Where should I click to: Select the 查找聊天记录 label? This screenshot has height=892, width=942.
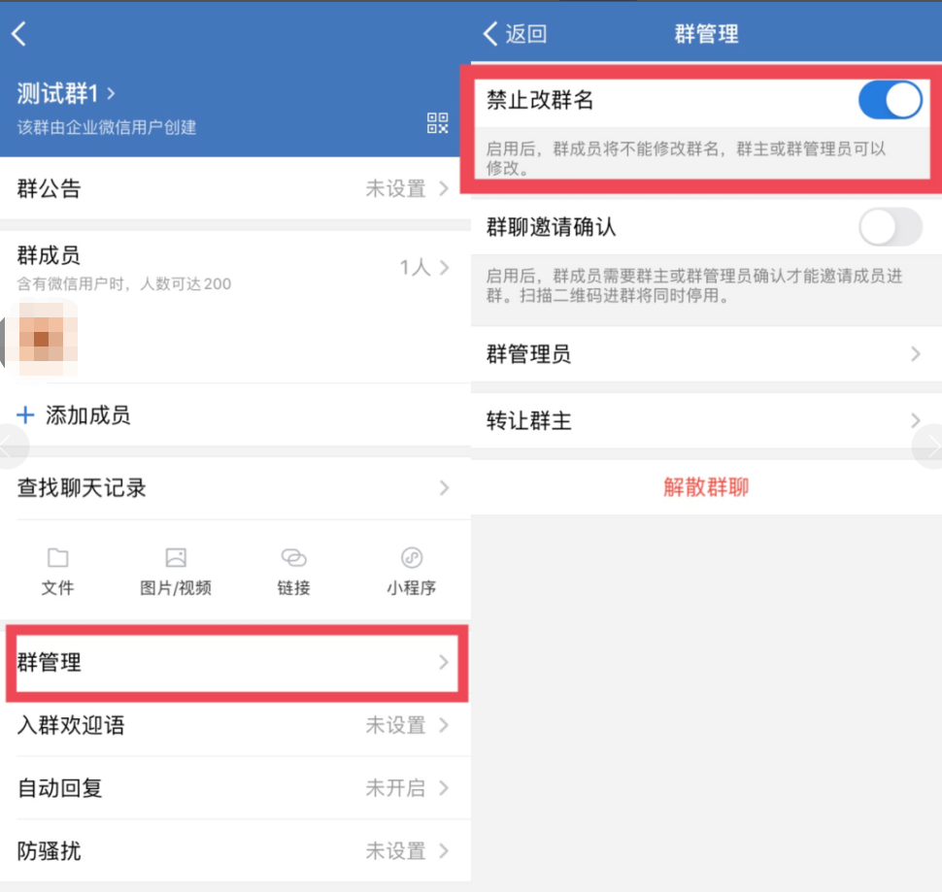point(82,488)
